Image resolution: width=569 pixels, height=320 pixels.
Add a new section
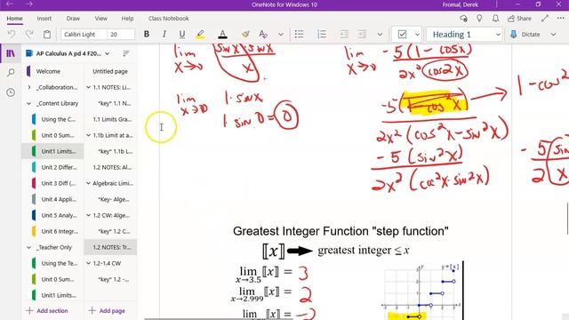47,311
